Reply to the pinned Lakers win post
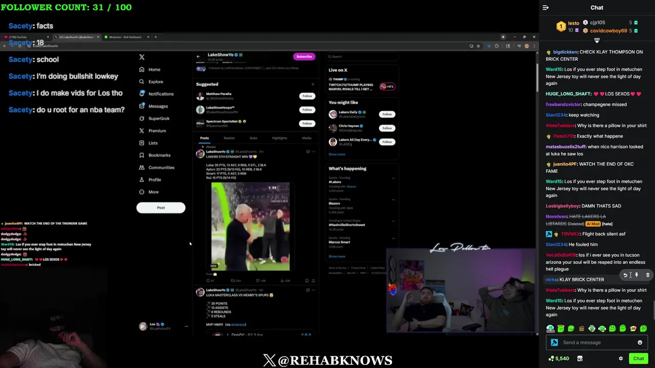The width and height of the screenshot is (655, 368). click(x=209, y=281)
